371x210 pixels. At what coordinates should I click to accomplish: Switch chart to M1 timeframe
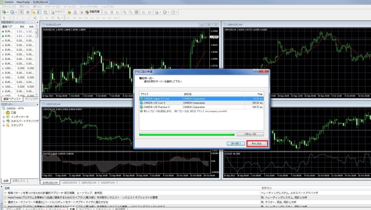(x=68, y=18)
